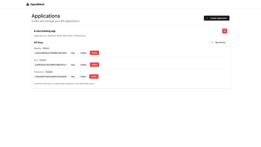Screen dimensions: 261x147
Task: Copy the Staging API key
Action: (73, 53)
